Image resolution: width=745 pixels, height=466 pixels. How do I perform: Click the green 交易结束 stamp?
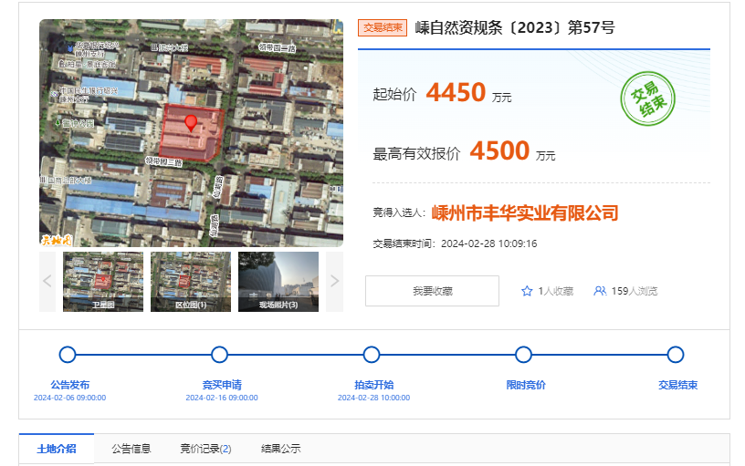click(x=647, y=98)
